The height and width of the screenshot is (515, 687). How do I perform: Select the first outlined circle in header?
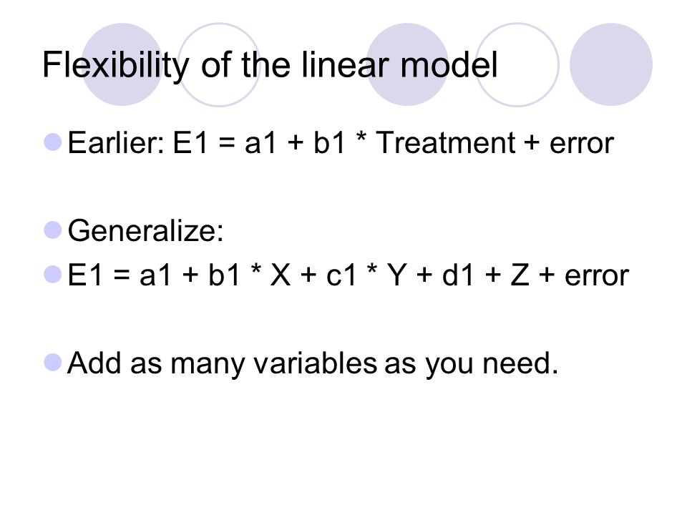[x=219, y=64]
